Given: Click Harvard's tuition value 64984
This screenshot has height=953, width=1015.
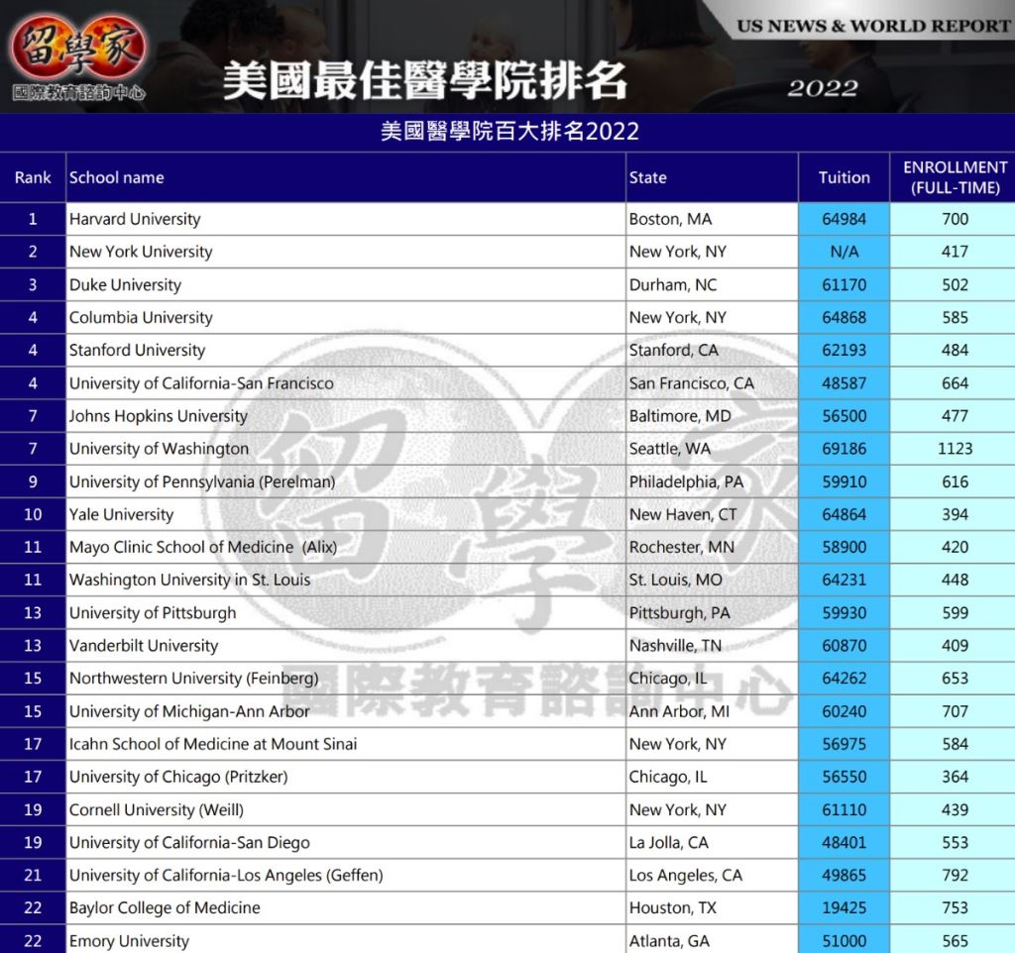Looking at the screenshot, I should tap(845, 219).
